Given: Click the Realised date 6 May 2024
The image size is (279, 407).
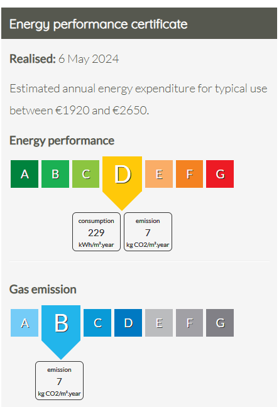Looking at the screenshot, I should (89, 59).
